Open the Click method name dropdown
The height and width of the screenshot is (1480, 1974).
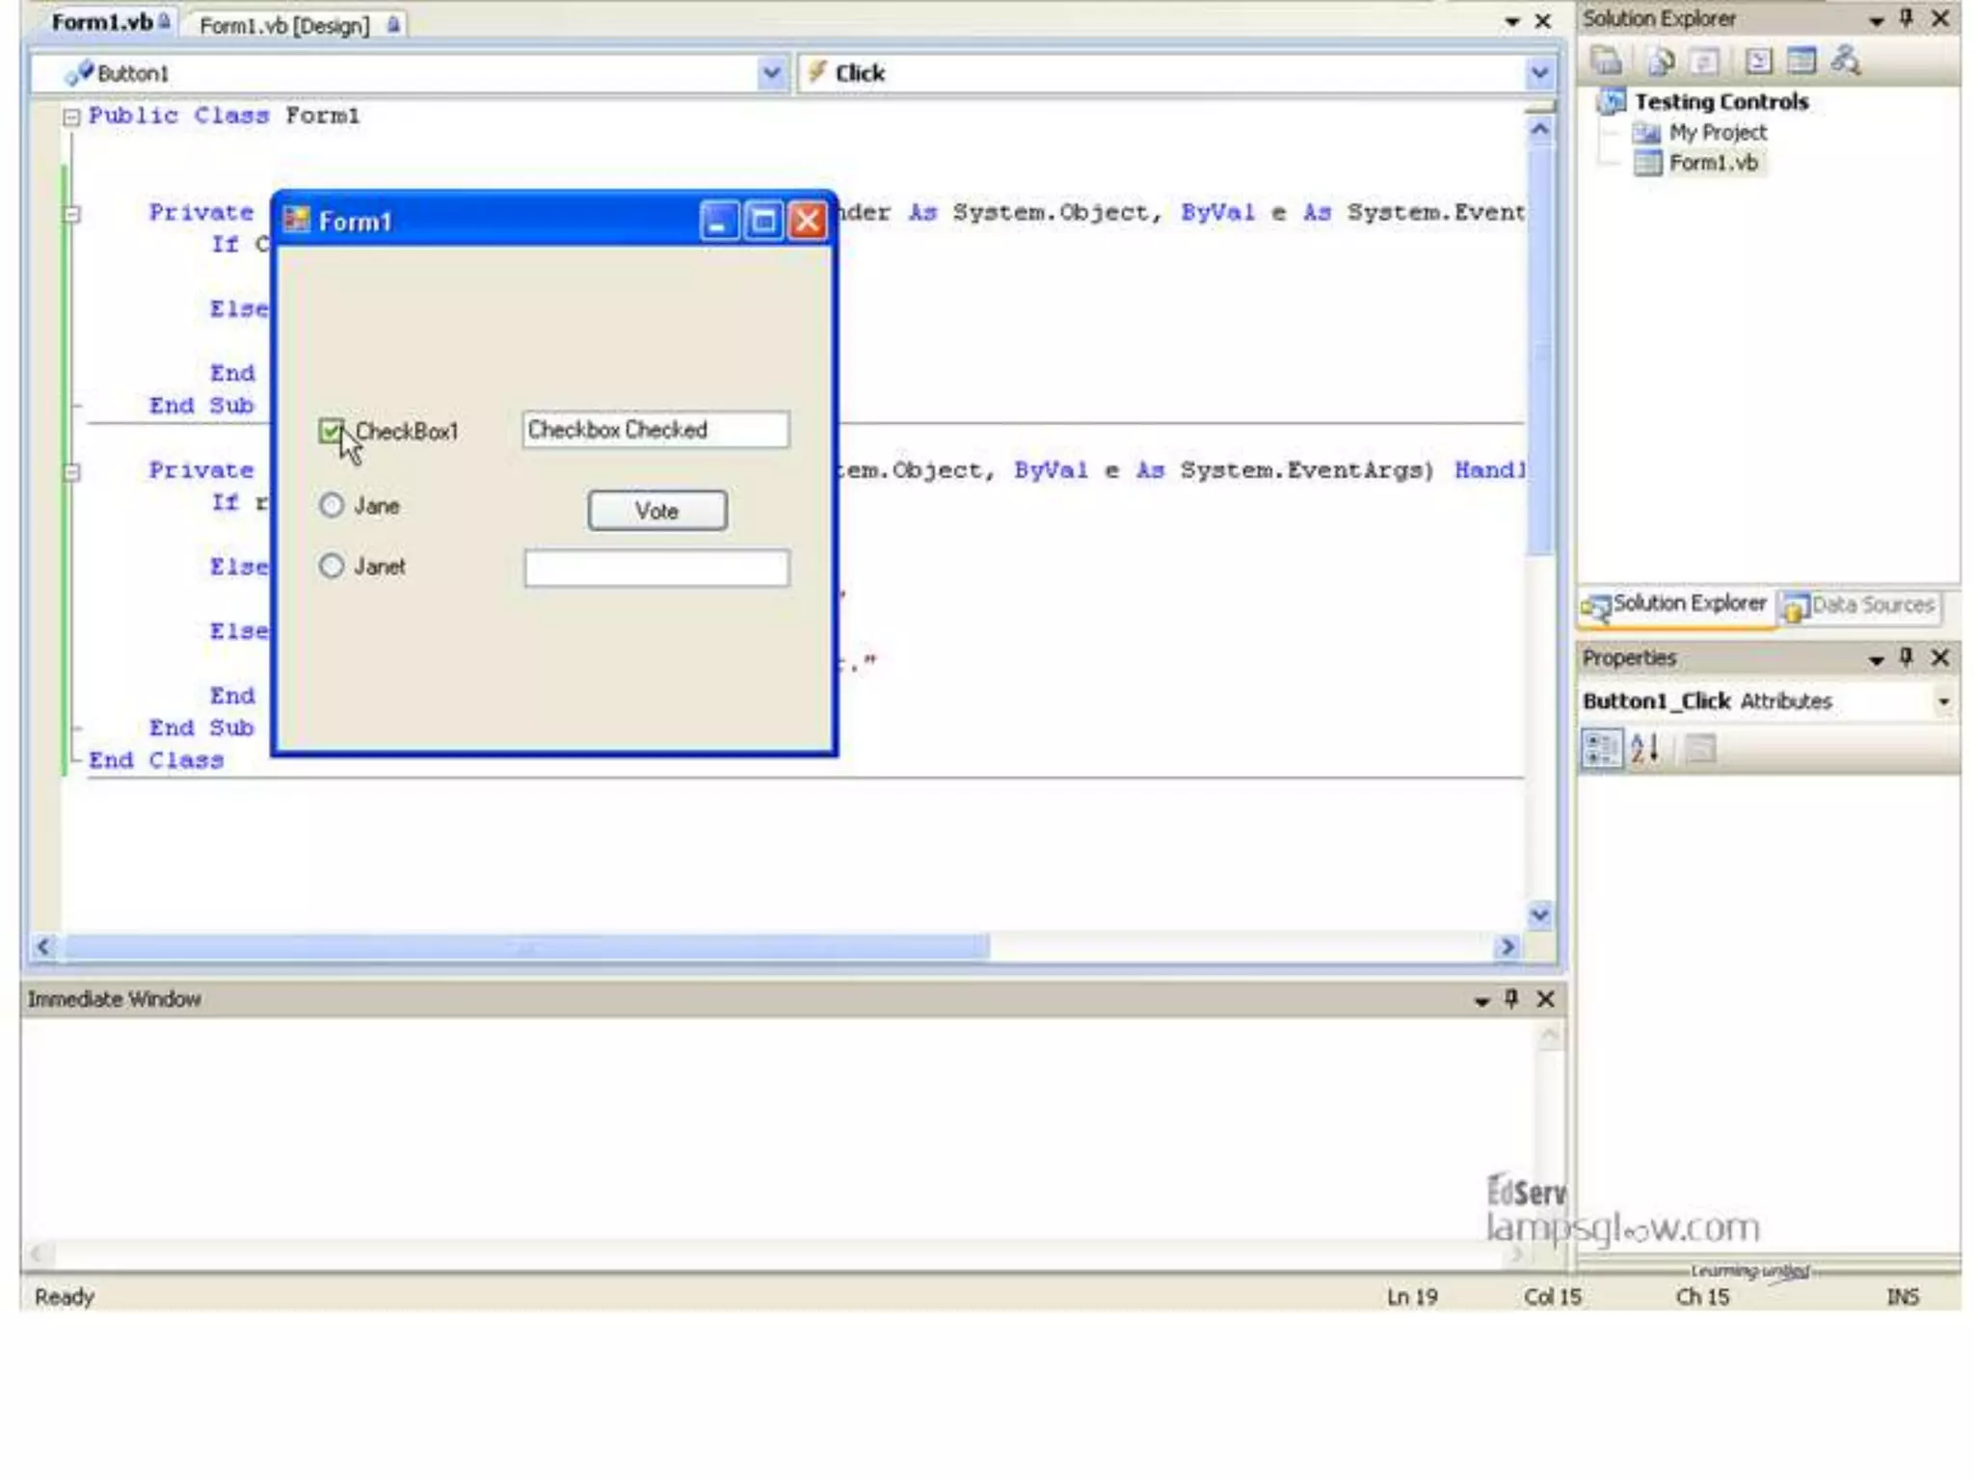(x=1539, y=73)
